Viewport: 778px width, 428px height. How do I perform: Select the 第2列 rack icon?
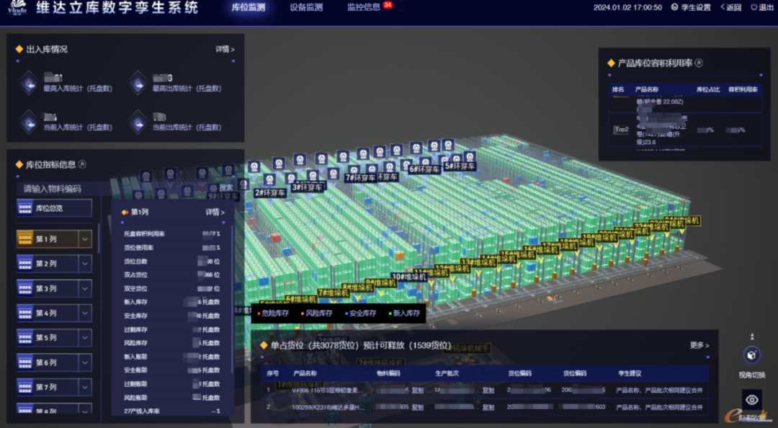pyautogui.click(x=24, y=264)
